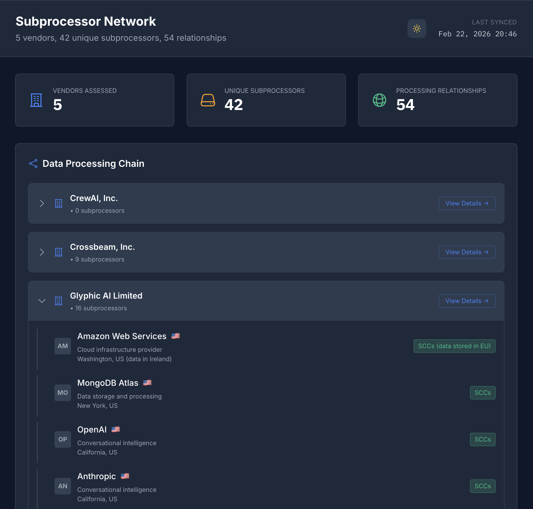Open View Details for CrewAI, Inc.
Screen dimensions: 533x509
click(x=467, y=203)
